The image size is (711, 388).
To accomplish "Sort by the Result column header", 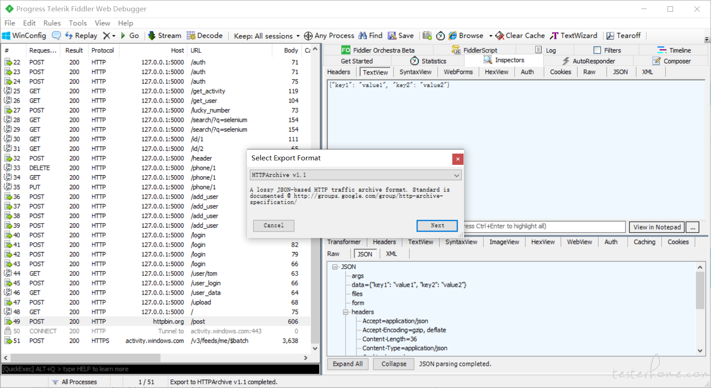I will pos(74,51).
